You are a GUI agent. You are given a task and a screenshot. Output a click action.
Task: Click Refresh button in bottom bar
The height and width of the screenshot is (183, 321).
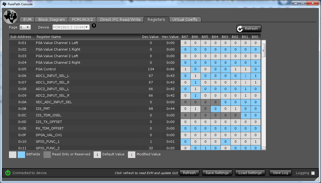pos(189,173)
